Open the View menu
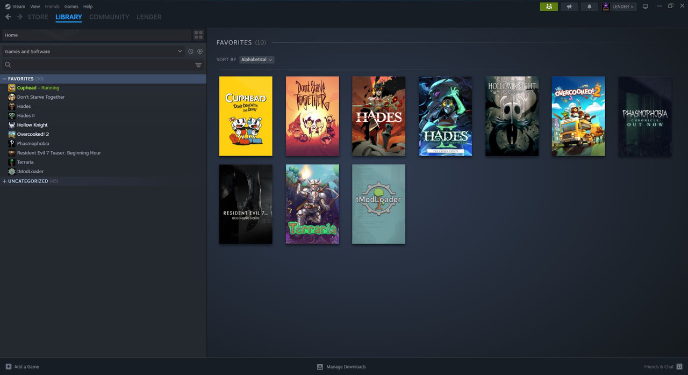 [35, 6]
